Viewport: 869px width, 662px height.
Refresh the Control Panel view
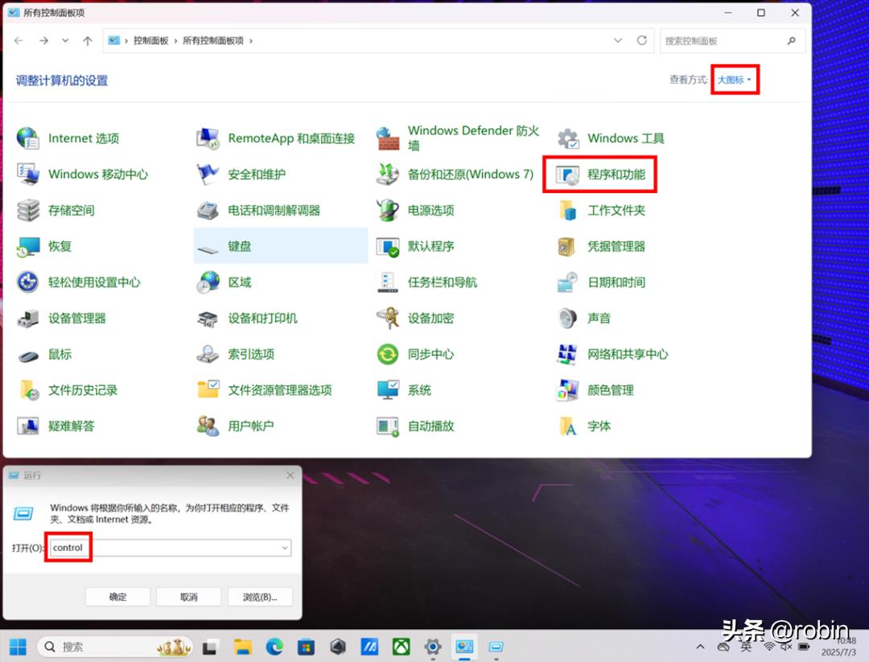[x=642, y=40]
